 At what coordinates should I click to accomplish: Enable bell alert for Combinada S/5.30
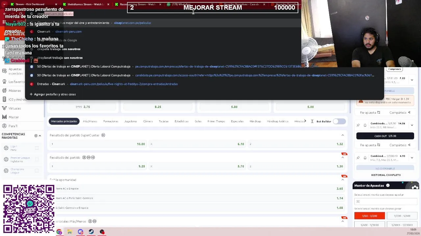[365, 125]
